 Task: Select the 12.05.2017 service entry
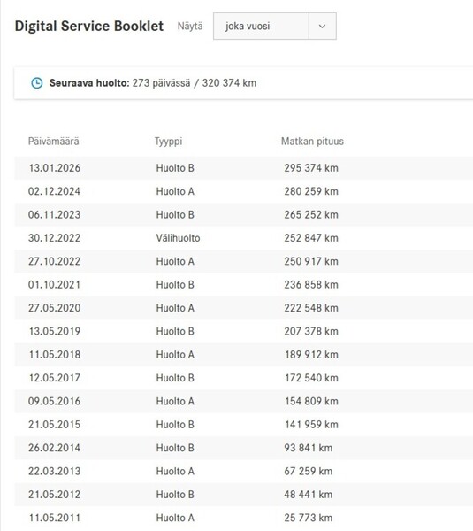coord(244,378)
